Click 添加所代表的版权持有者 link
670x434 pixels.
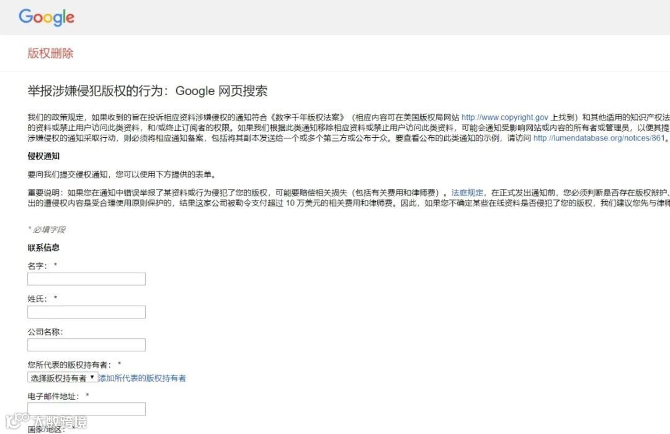coord(142,378)
